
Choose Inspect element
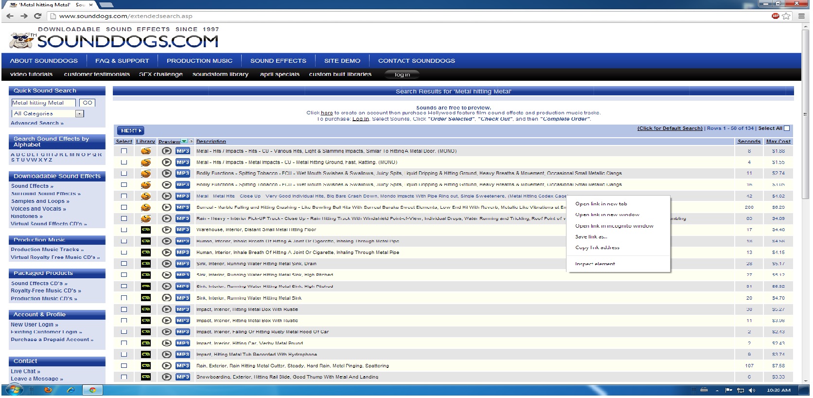[595, 264]
